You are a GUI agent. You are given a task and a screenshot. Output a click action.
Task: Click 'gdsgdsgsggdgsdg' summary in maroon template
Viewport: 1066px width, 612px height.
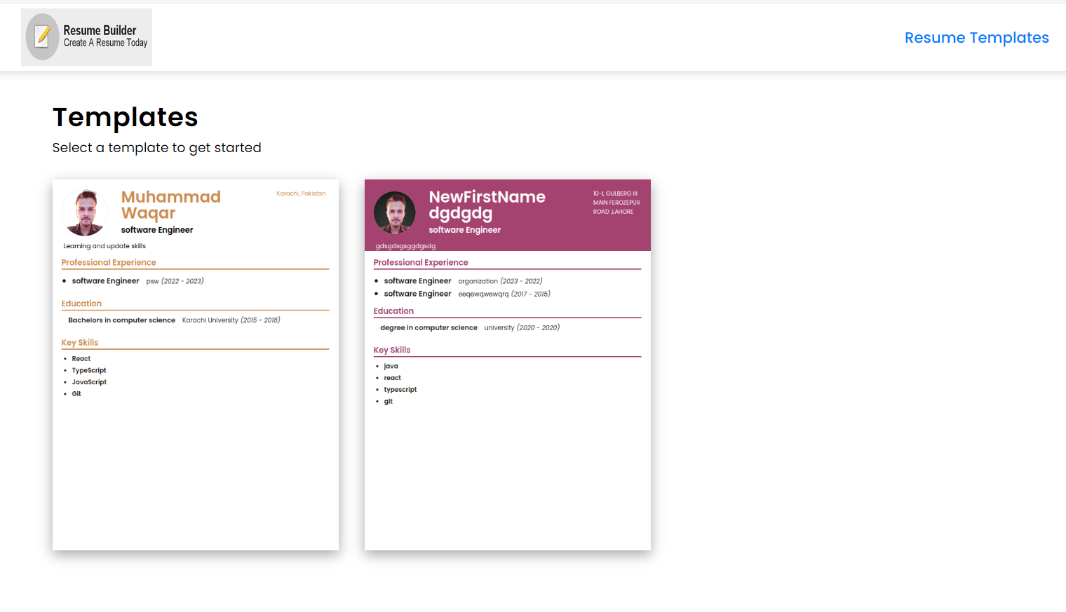(x=405, y=246)
